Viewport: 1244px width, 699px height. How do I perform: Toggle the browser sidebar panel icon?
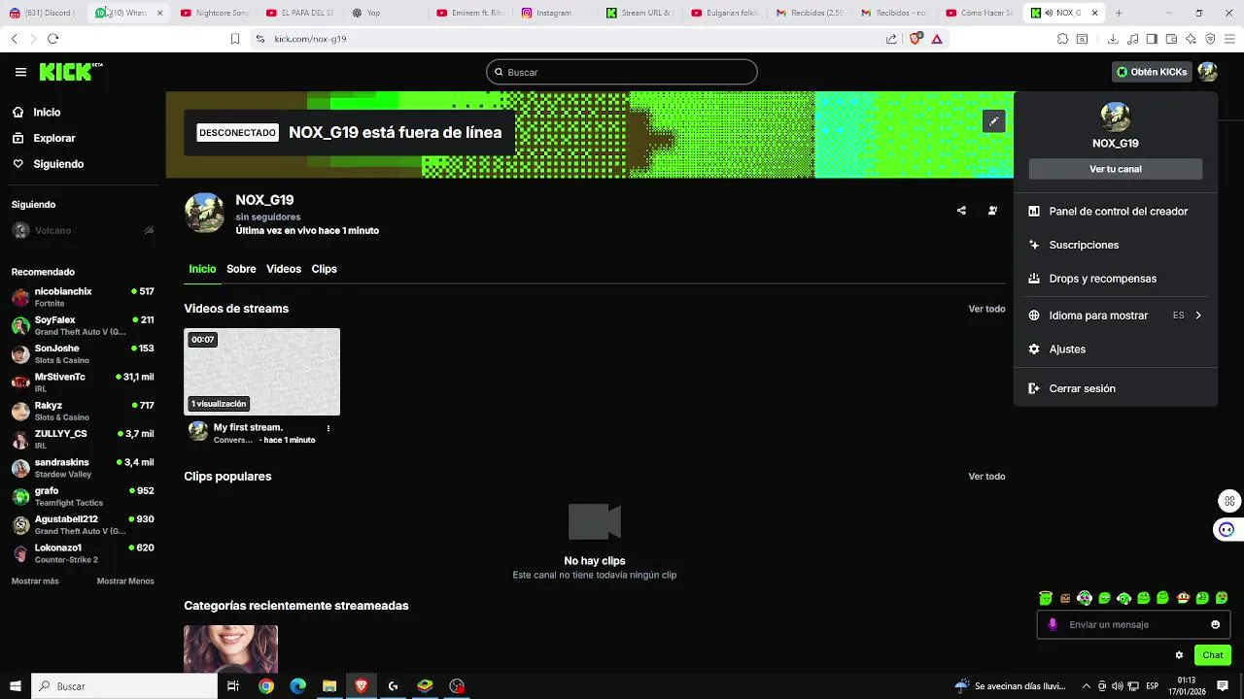pyautogui.click(x=1152, y=39)
